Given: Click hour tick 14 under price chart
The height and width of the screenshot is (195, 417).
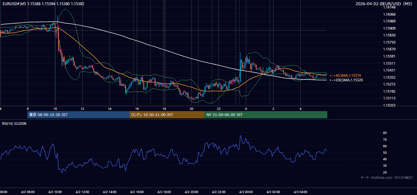Looking at the screenshot, I should (x=110, y=109).
